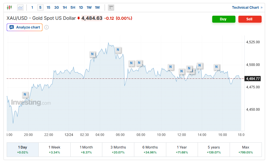
Task: Select the 1H interval
Action: point(65,8)
